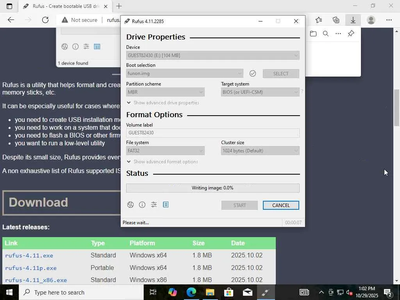Click network tray icon
Image resolution: width=400 pixels, height=300 pixels.
point(340,292)
